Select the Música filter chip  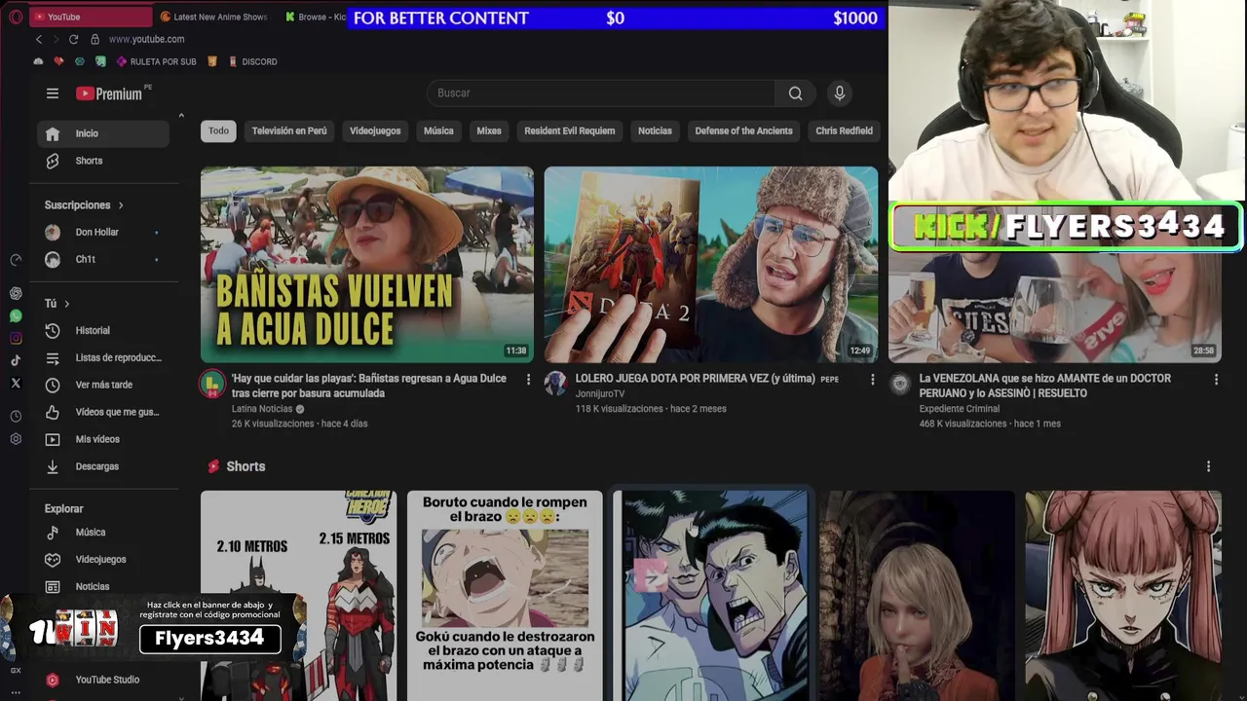[x=438, y=130]
